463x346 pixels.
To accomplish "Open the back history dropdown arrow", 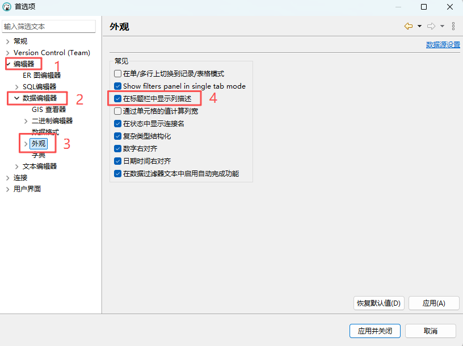I will click(x=419, y=26).
